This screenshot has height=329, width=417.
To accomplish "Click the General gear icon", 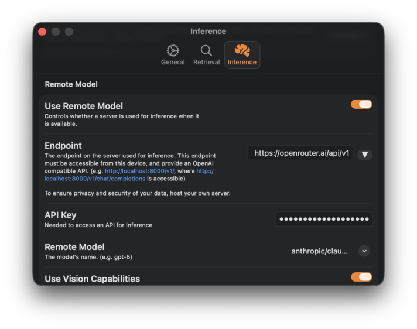I will [x=173, y=50].
